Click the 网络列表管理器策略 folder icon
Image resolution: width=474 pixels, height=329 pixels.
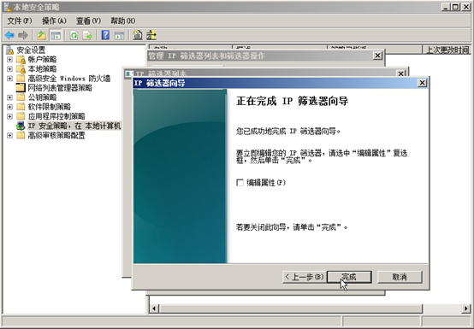pos(21,87)
